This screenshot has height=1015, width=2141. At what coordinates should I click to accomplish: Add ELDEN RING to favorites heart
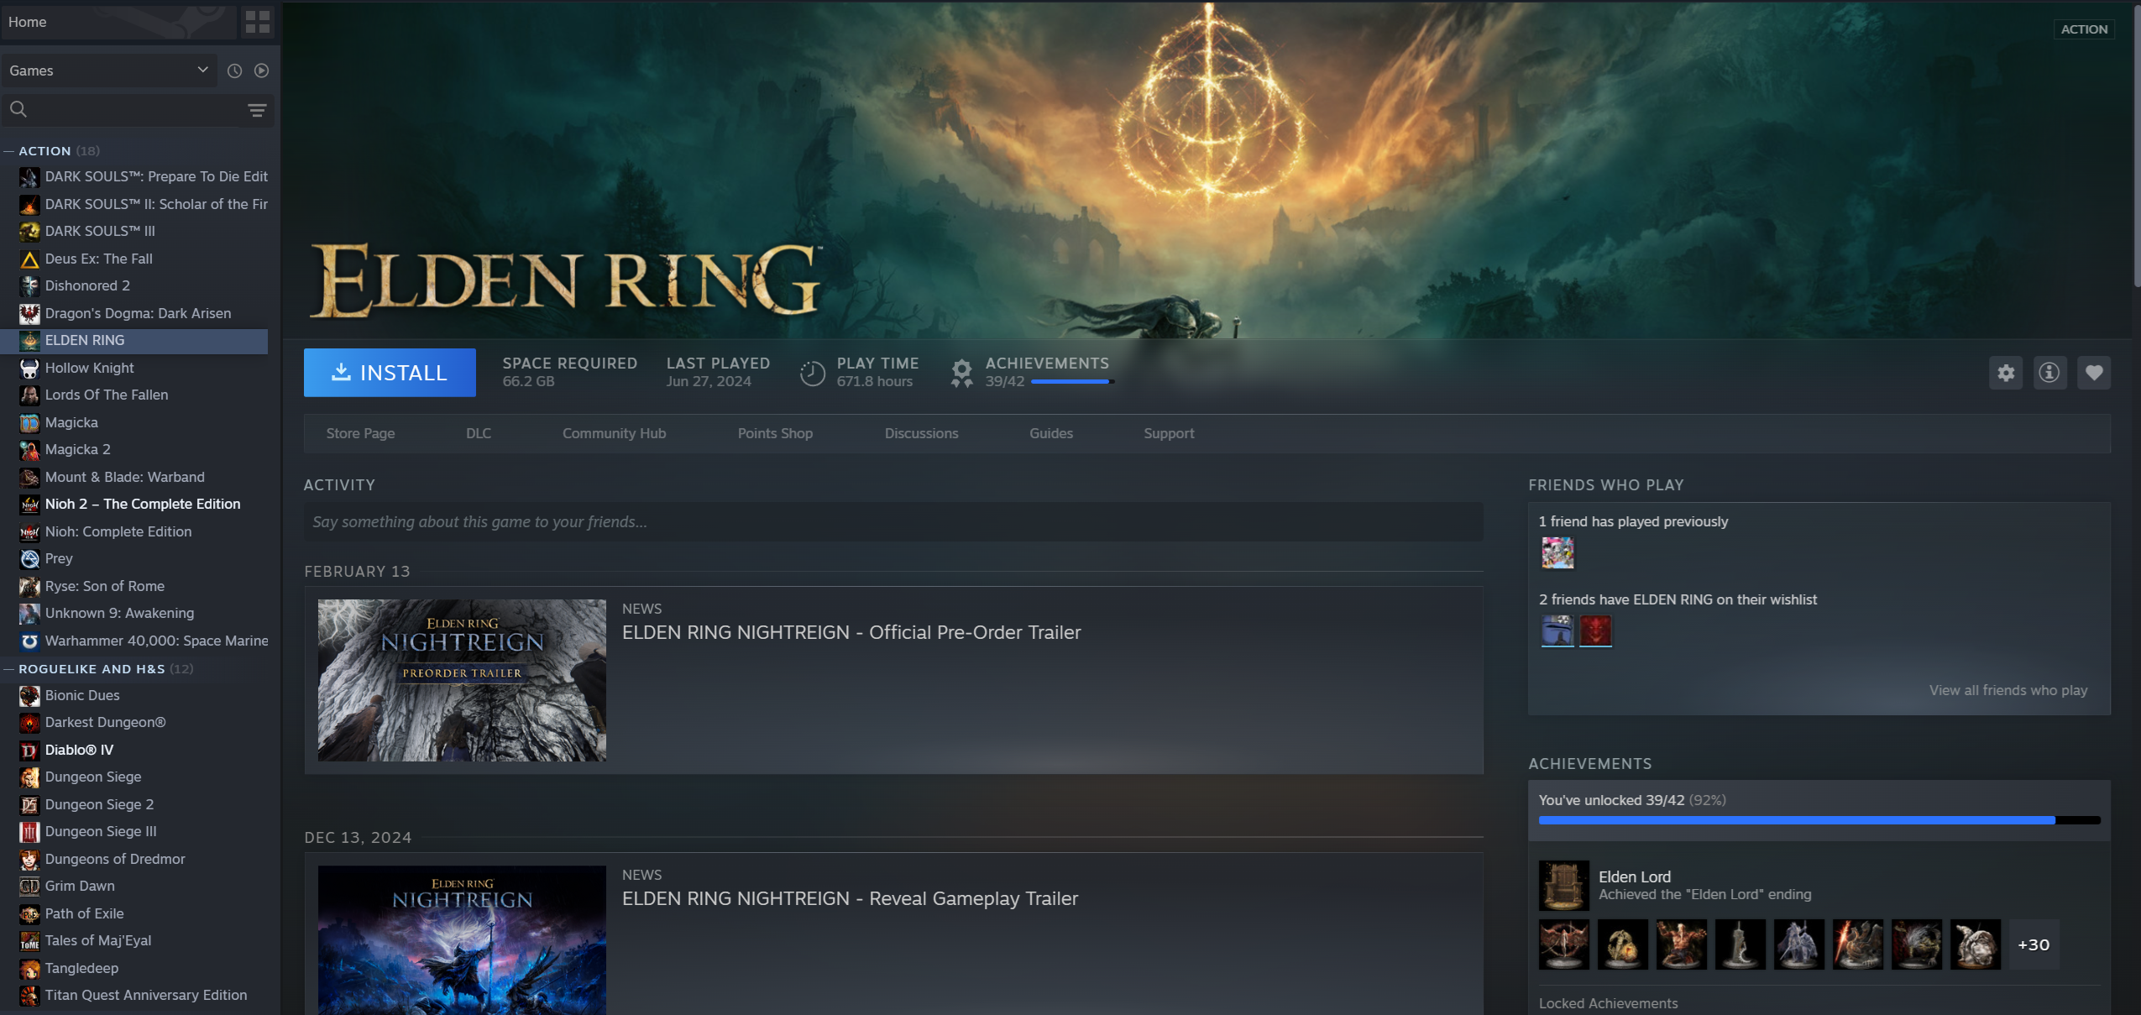pyautogui.click(x=2094, y=373)
